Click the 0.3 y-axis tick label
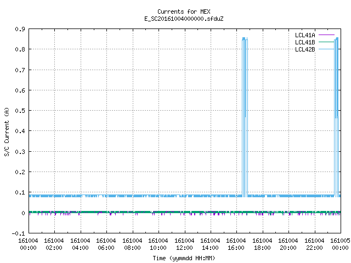Image resolution: width=351 pixels, height=263 pixels. point(20,152)
